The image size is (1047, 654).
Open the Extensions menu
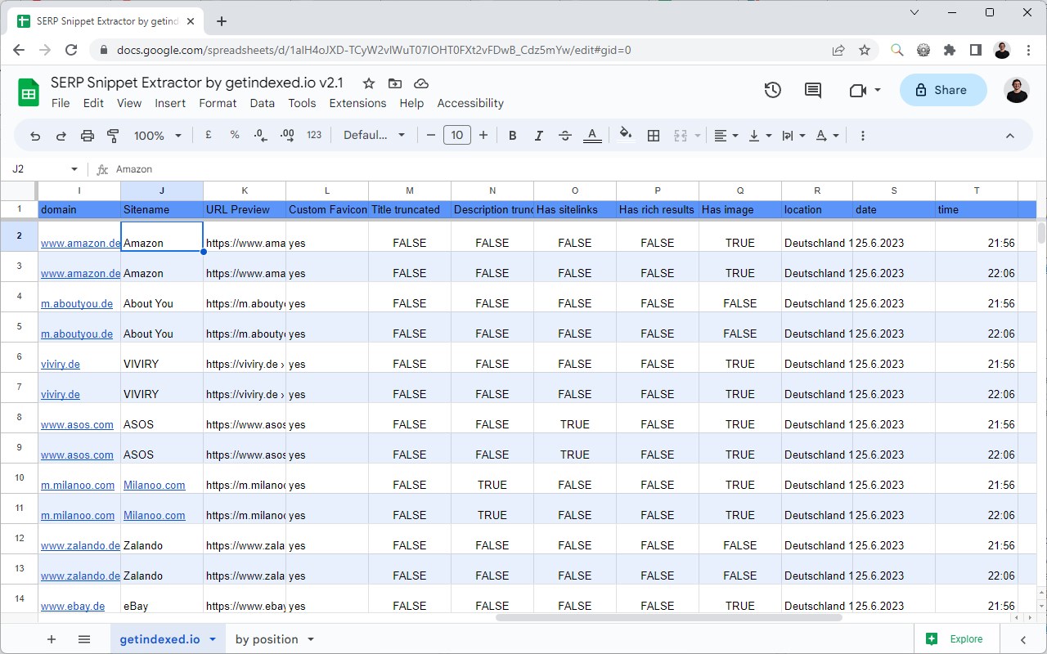[357, 103]
